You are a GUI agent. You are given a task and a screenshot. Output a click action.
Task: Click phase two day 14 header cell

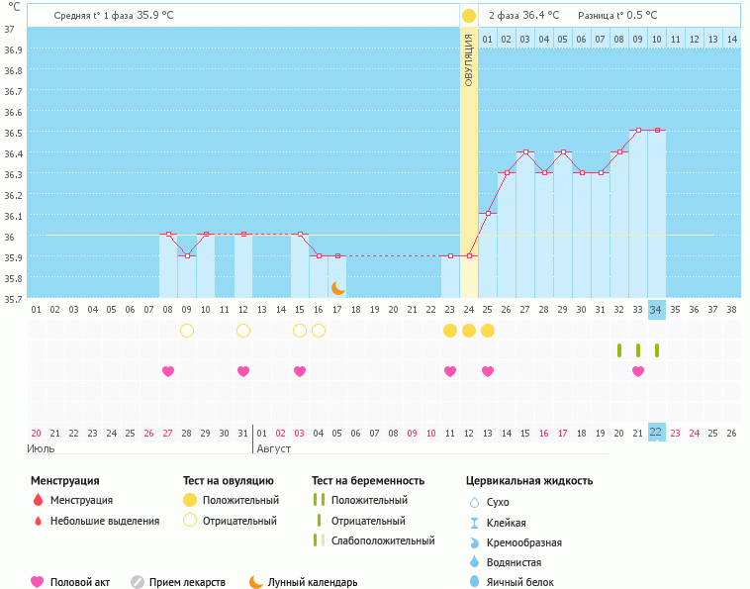(731, 39)
